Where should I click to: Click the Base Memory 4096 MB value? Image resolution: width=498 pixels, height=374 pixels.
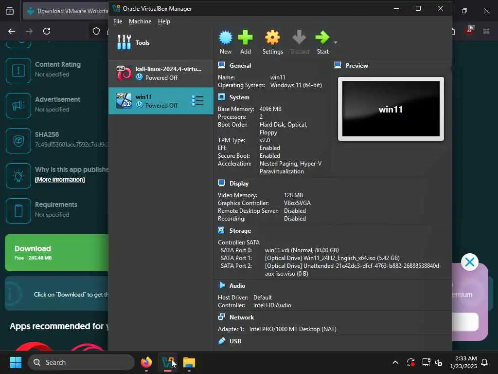(270, 109)
